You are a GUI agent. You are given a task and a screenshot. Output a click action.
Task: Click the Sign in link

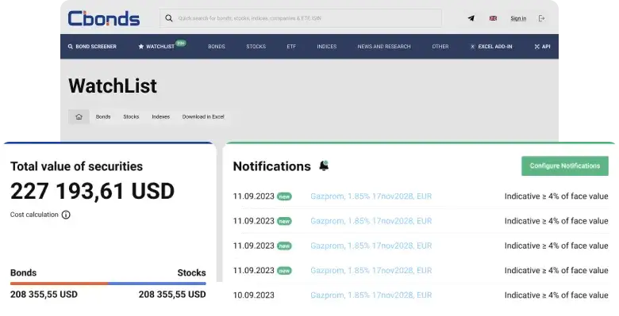[x=518, y=18]
